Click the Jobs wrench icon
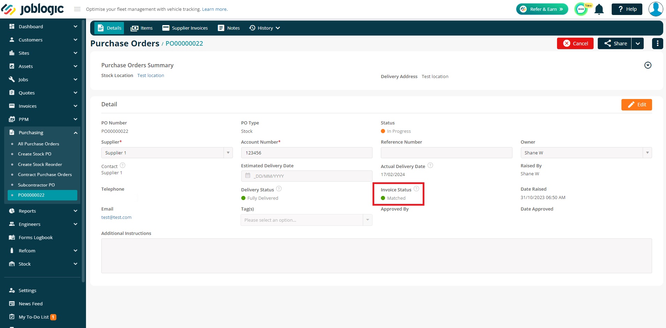666x328 pixels. [12, 79]
